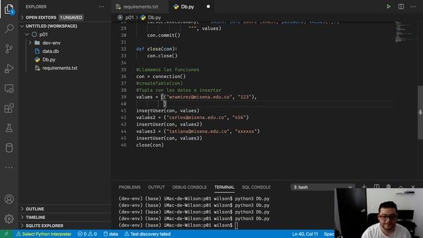
Task: Click Test discovery failed status item
Action: point(147,234)
